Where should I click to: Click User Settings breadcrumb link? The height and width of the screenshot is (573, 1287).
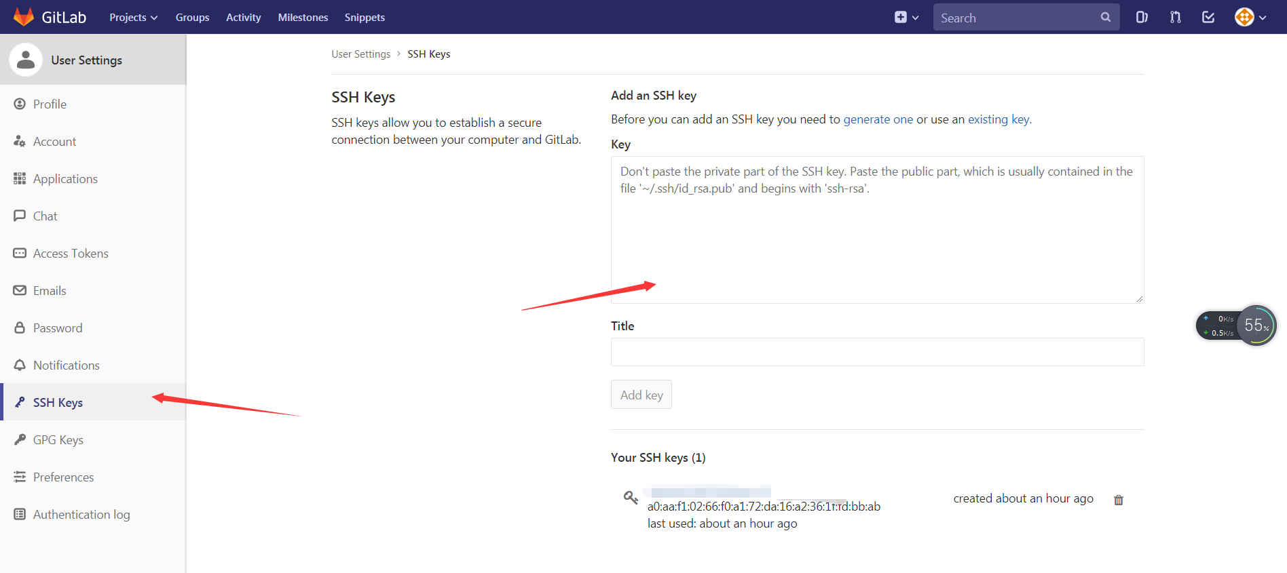tap(361, 54)
